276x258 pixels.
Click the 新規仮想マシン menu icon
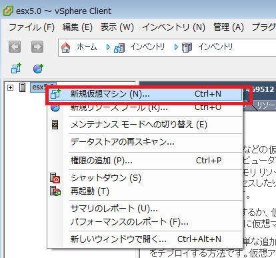coord(55,94)
